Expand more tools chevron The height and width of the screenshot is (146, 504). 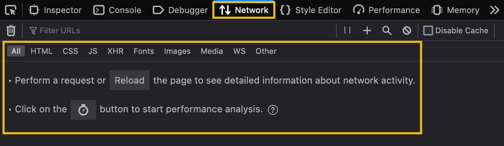point(494,10)
